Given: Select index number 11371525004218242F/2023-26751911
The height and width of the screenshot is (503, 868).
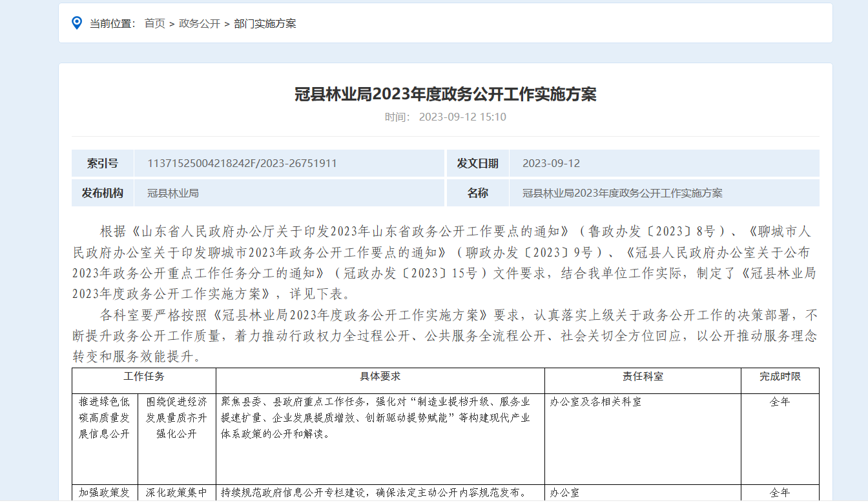Looking at the screenshot, I should (x=242, y=163).
